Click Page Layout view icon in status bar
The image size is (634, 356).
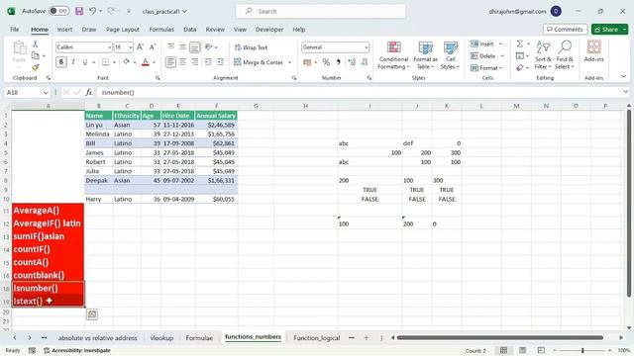coord(522,350)
